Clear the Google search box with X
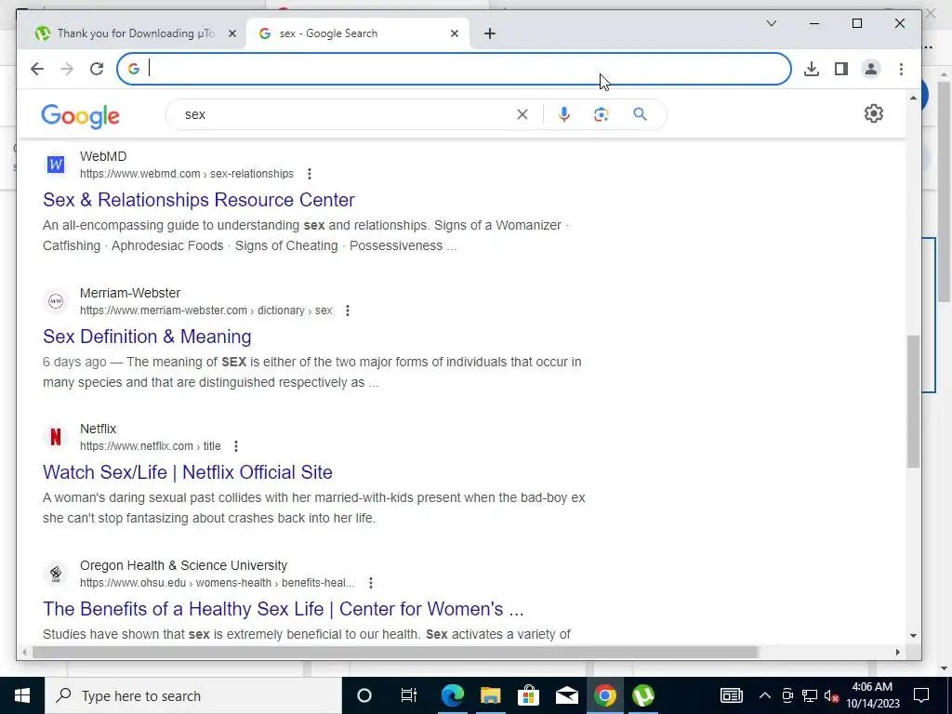Image resolution: width=952 pixels, height=714 pixels. coord(522,114)
